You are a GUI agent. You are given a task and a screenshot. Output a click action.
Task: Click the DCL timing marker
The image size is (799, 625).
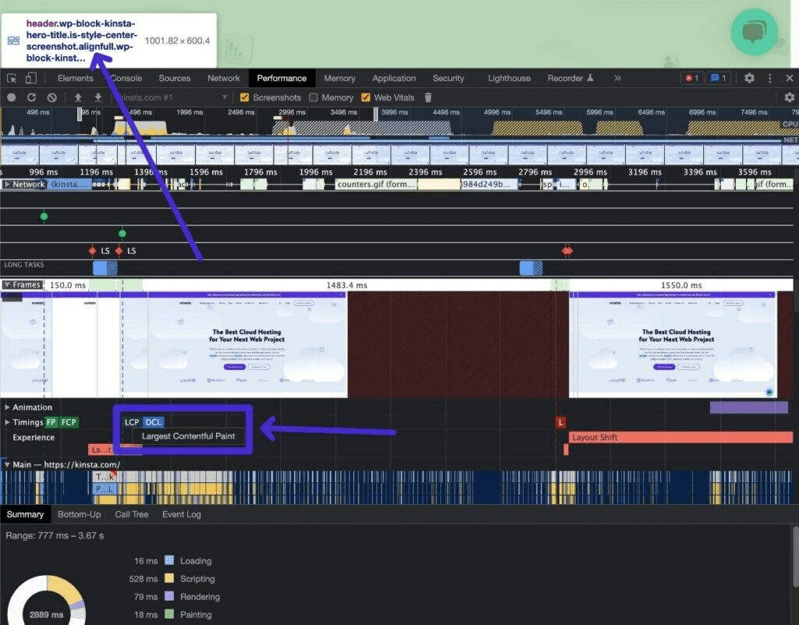pyautogui.click(x=154, y=422)
